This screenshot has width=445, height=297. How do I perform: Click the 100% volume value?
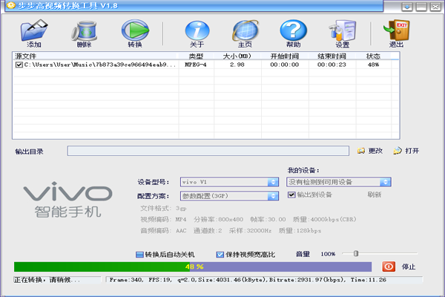coord(328,254)
